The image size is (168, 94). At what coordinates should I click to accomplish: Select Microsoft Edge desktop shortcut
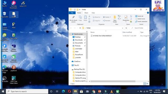click(x=4, y=69)
